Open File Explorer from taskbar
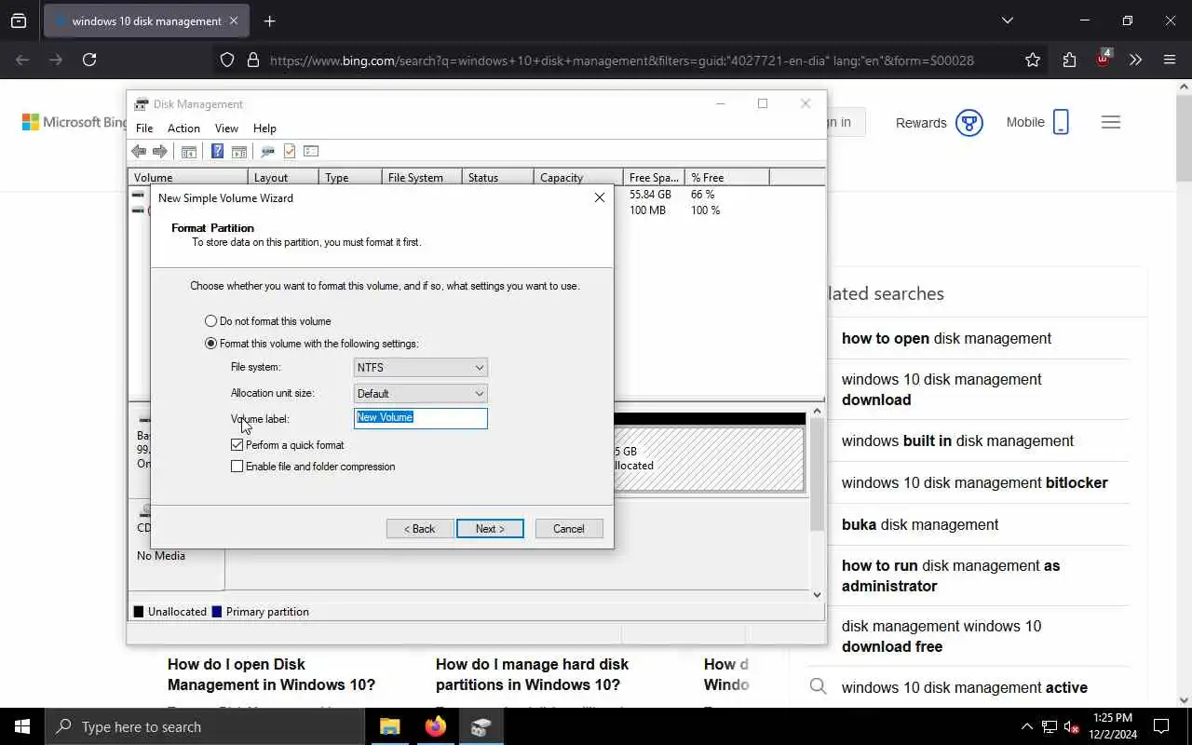Image resolution: width=1192 pixels, height=745 pixels. click(x=390, y=726)
